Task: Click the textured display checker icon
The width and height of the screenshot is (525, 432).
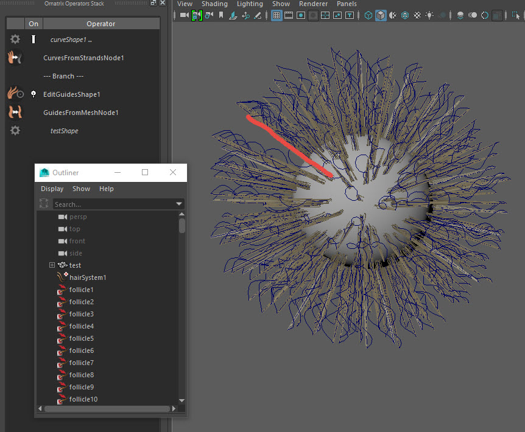Action: pos(417,15)
